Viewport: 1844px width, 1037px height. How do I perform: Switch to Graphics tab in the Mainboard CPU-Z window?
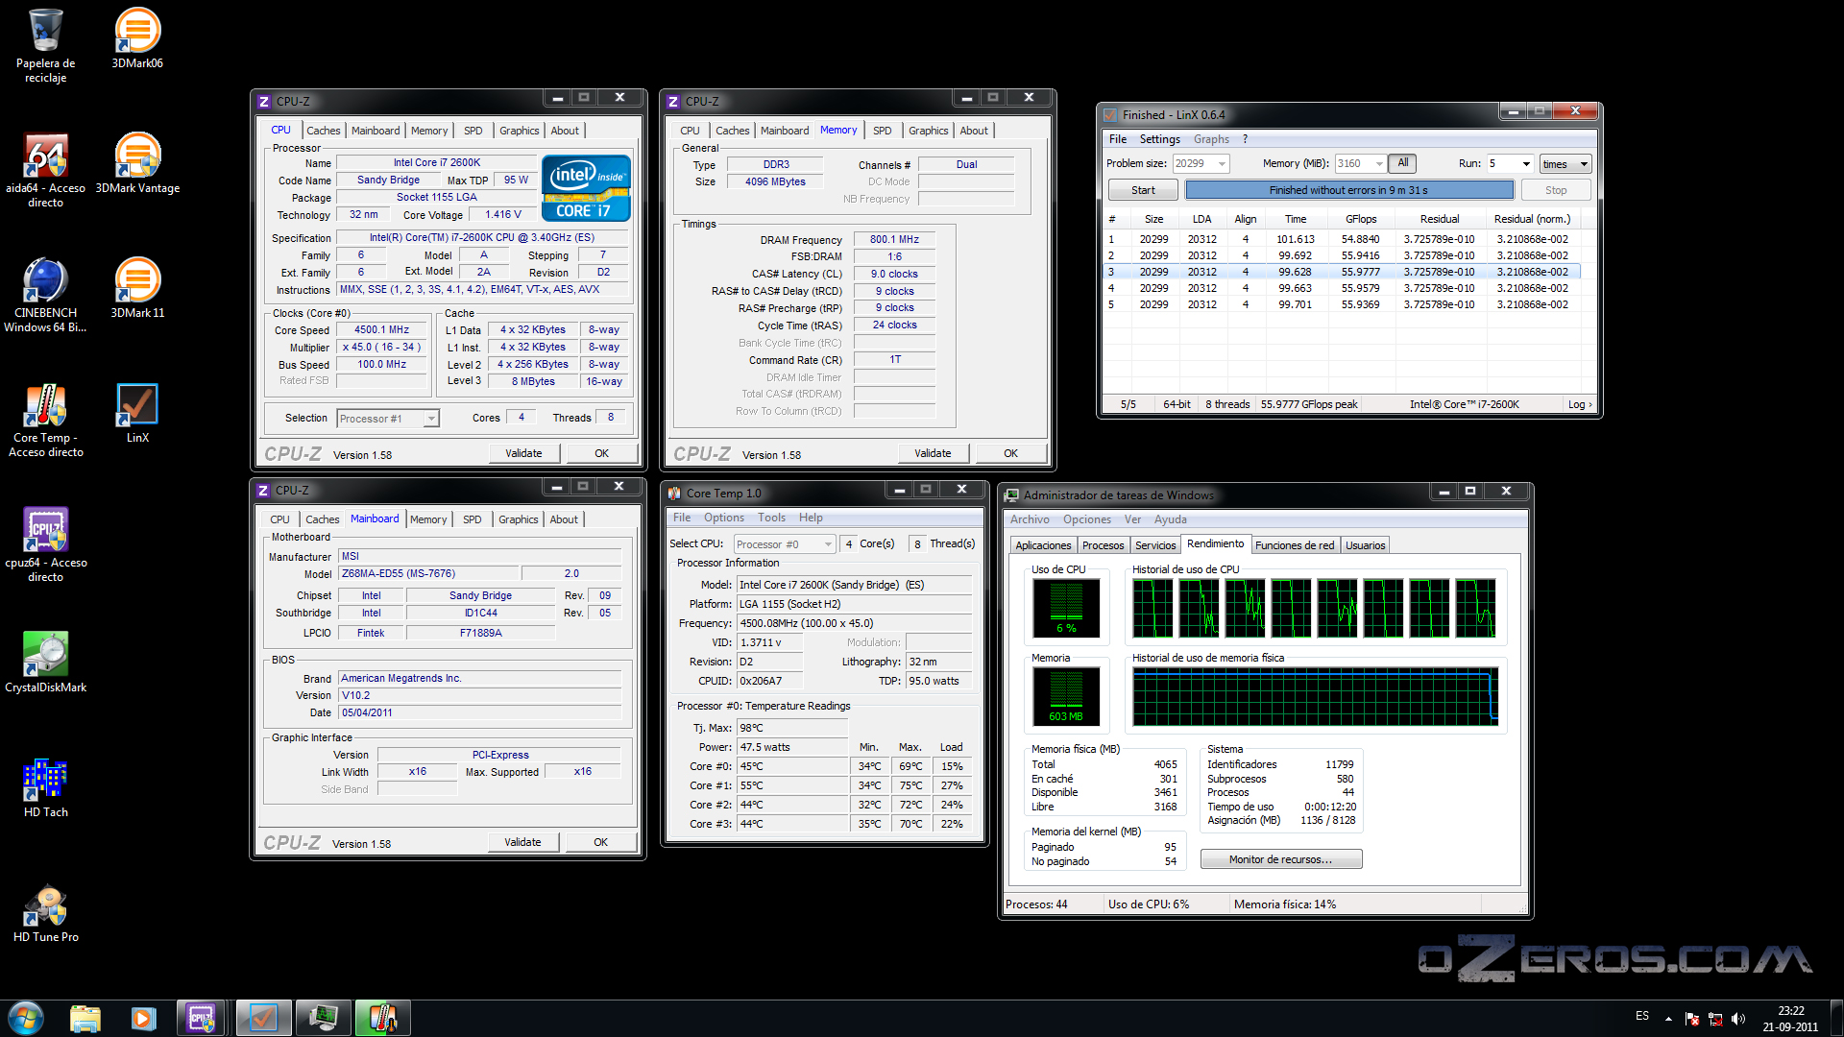[518, 519]
